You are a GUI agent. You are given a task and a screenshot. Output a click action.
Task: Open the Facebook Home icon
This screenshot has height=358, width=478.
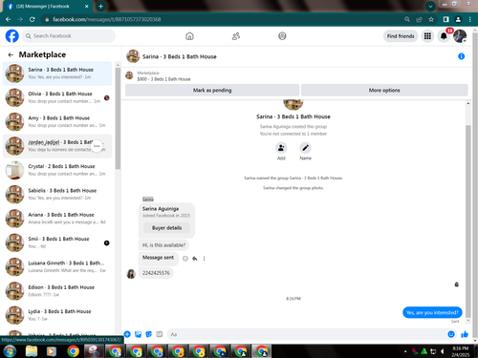189,36
